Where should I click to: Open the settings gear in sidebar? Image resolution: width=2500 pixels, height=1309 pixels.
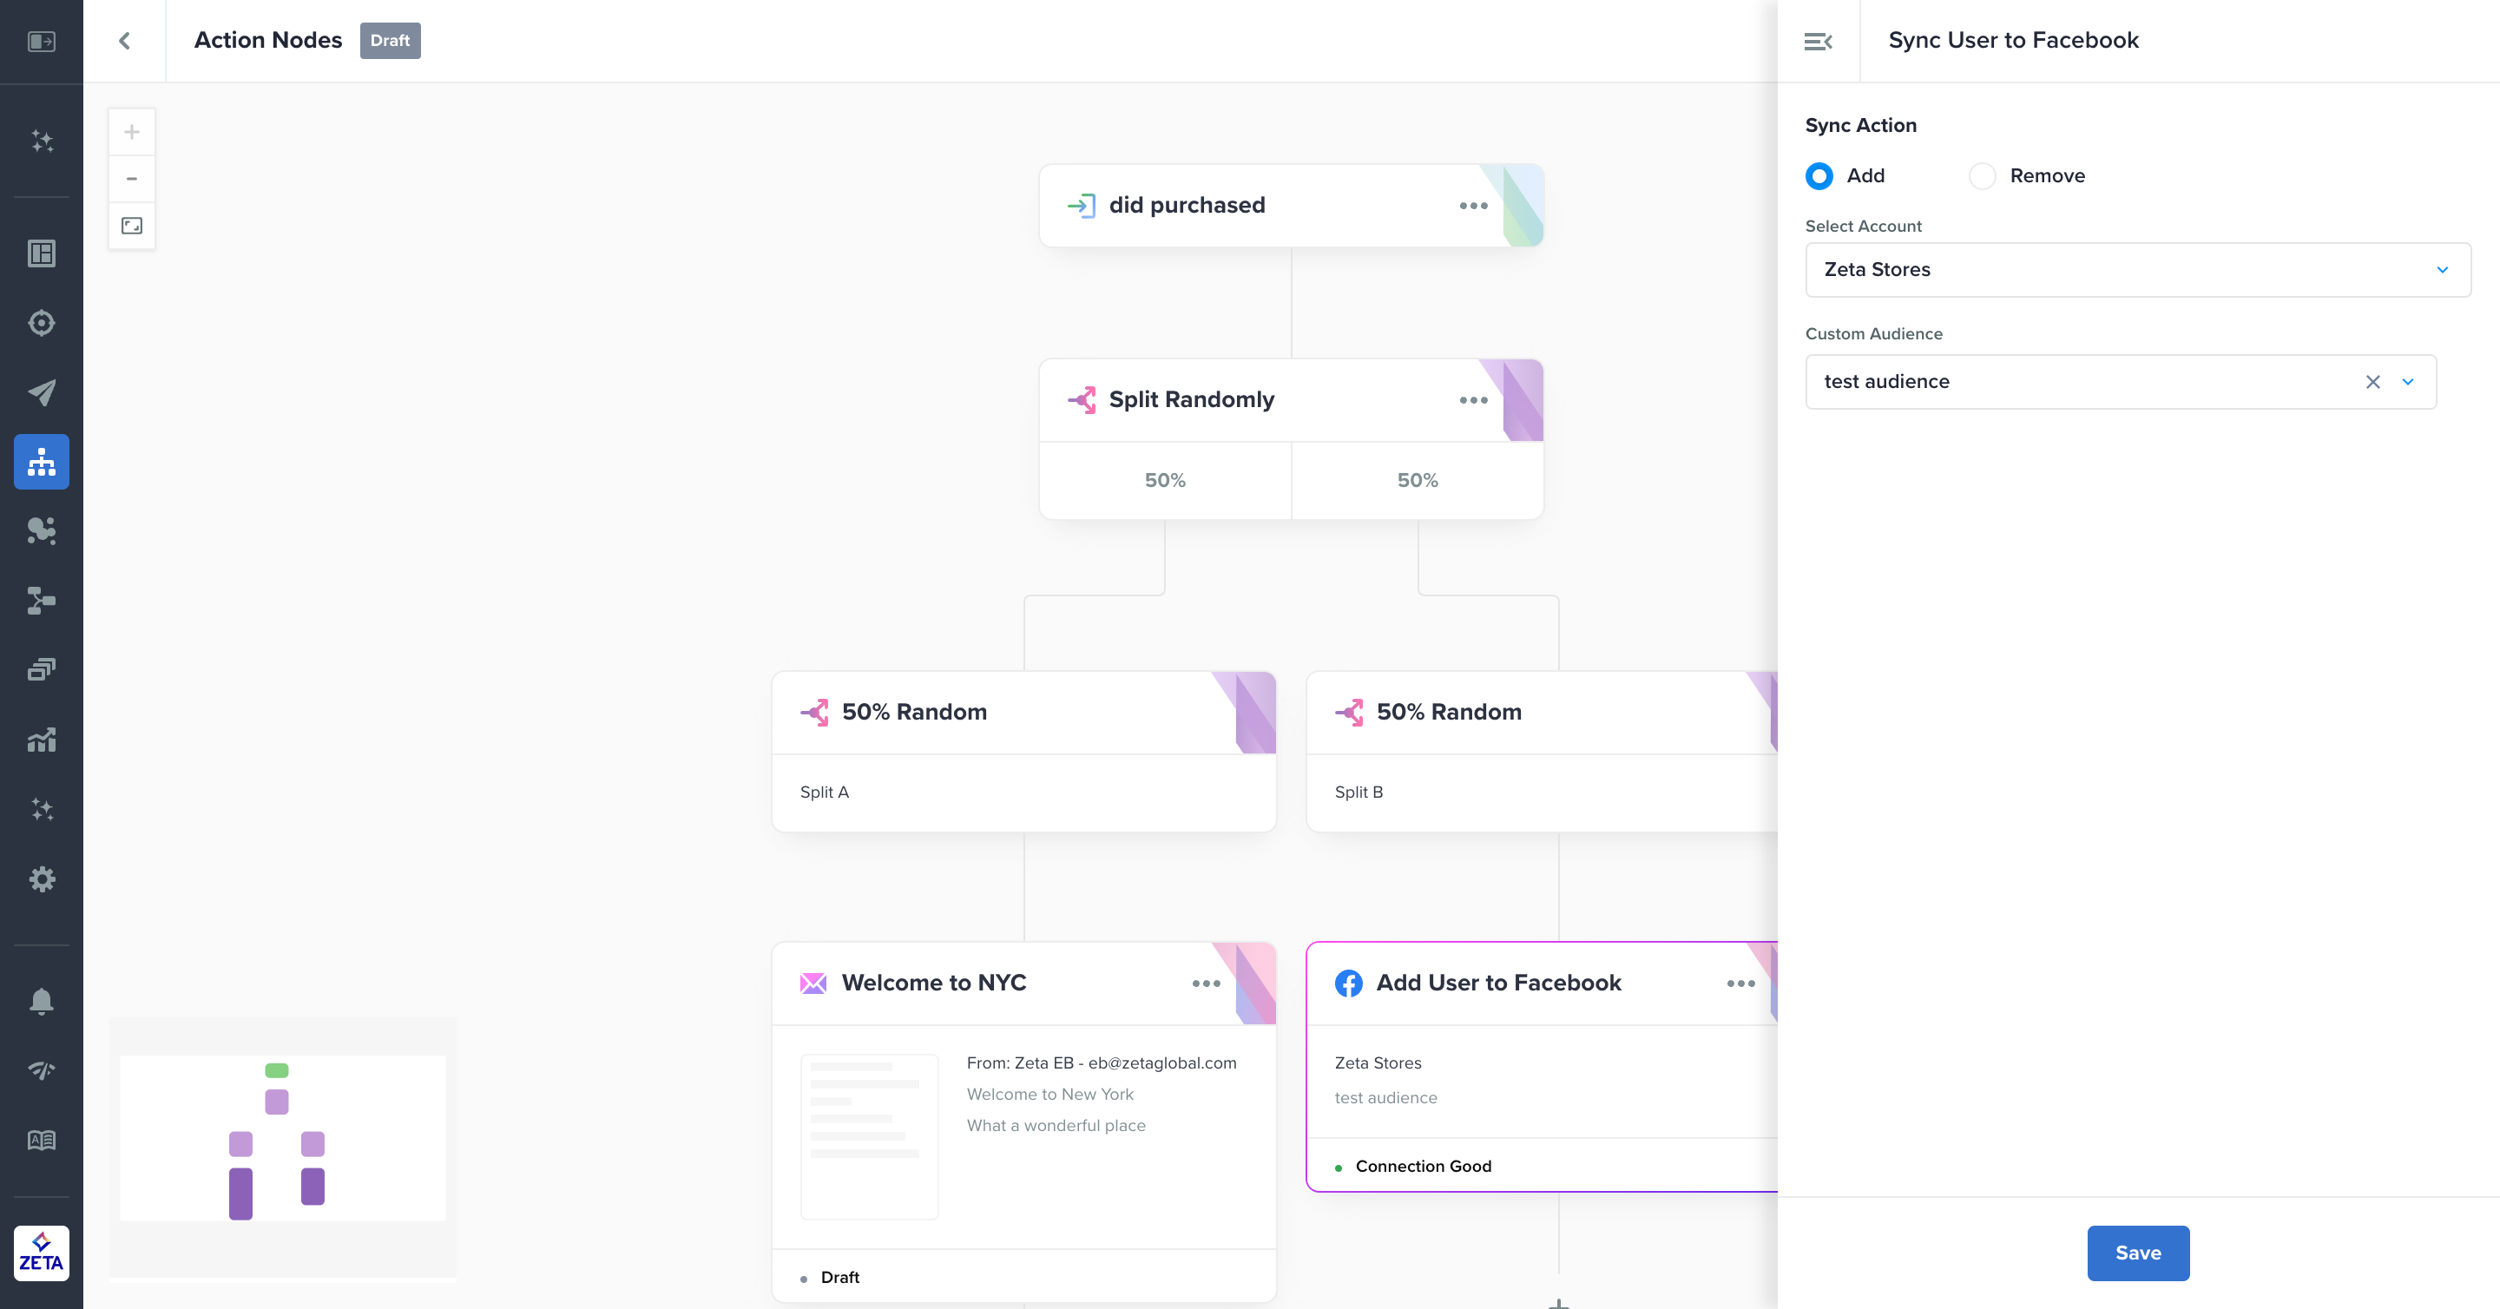pyautogui.click(x=41, y=879)
